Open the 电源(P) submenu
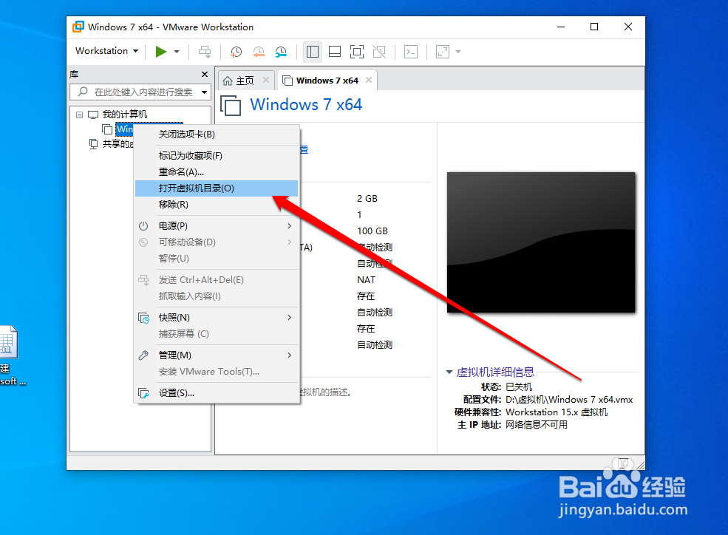 pos(217,226)
